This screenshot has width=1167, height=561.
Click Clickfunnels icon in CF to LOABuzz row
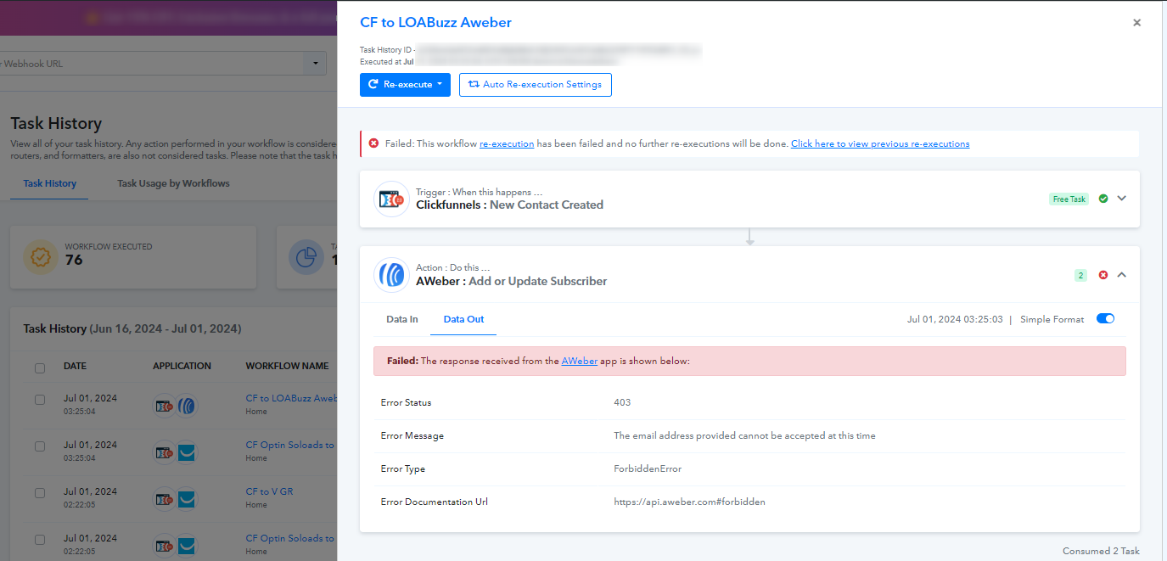click(x=165, y=406)
